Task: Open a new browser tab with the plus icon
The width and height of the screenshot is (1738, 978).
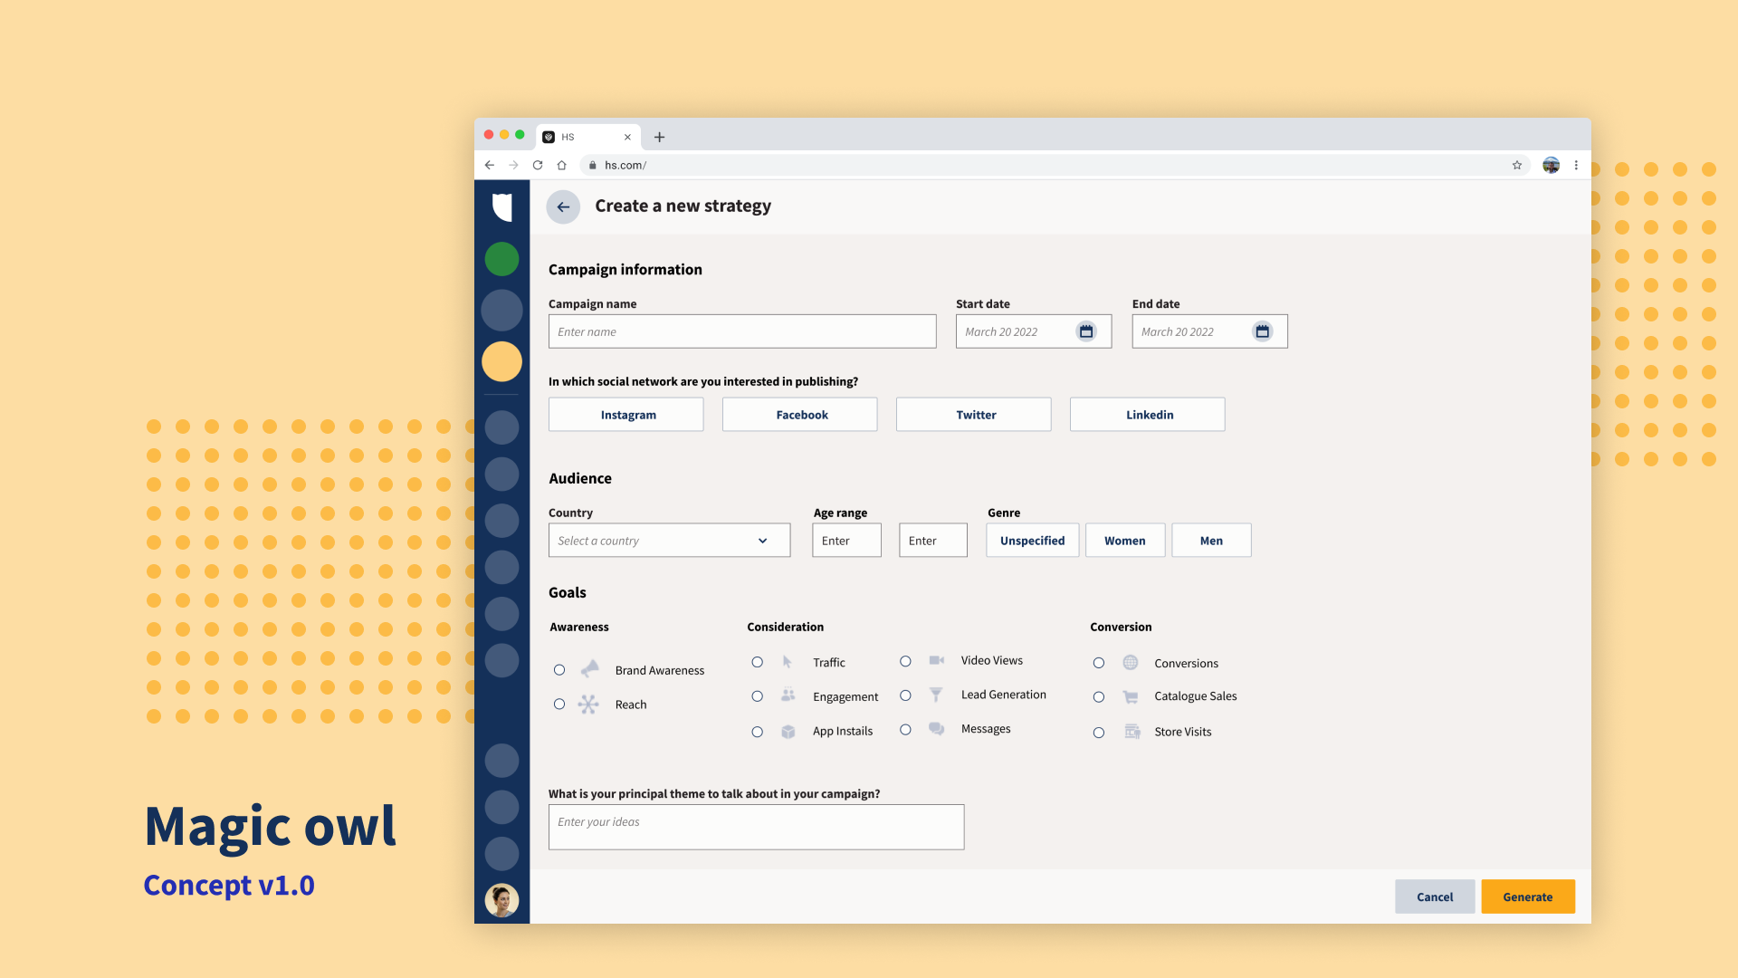Action: (659, 137)
